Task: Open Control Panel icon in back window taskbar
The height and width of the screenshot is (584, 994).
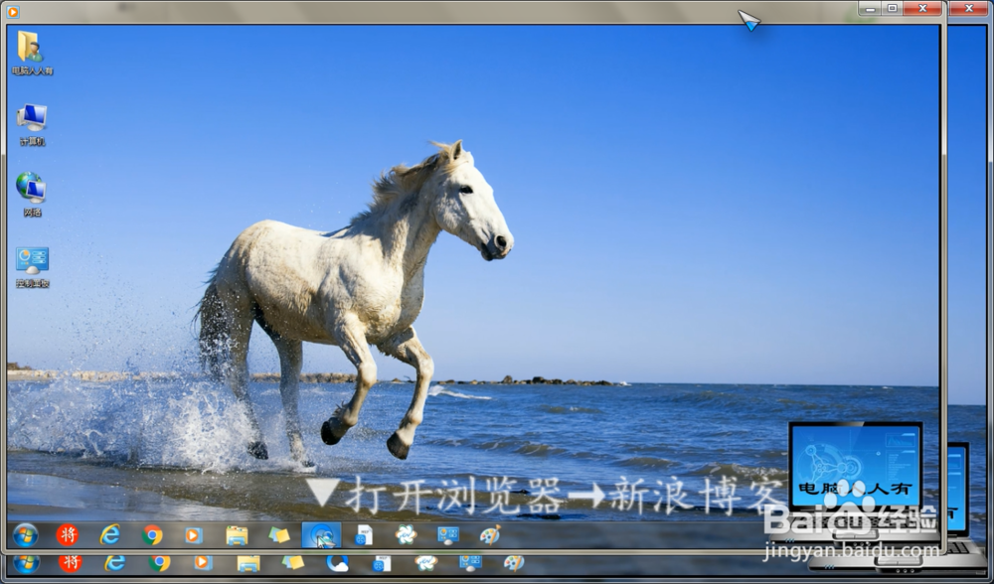Action: pos(470,563)
